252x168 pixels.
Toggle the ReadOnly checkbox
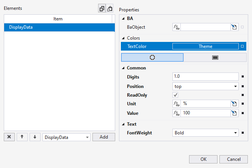tap(175, 95)
